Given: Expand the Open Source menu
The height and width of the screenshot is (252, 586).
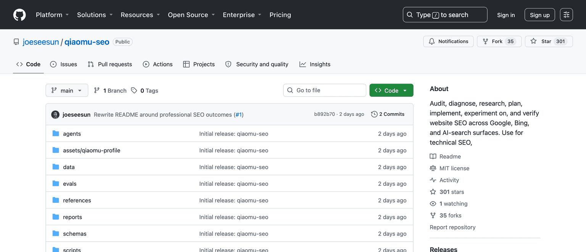Looking at the screenshot, I should pyautogui.click(x=192, y=15).
